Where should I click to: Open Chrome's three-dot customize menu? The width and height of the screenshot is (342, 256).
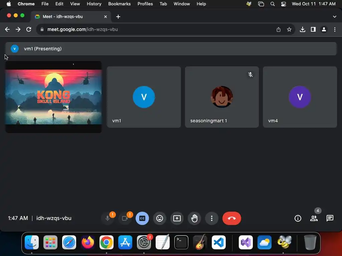pos(335,29)
